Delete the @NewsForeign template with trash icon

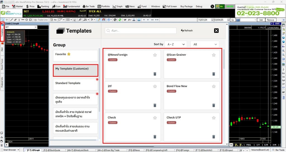pos(155,74)
